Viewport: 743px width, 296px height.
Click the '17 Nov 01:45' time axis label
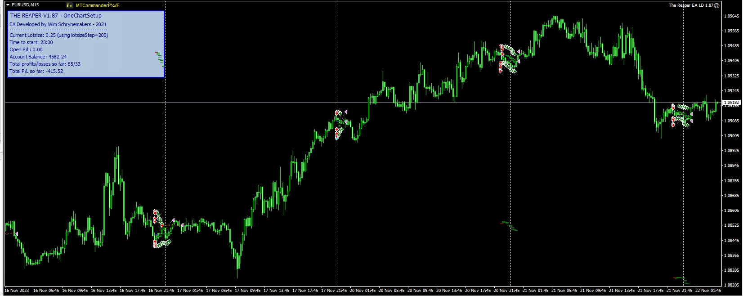pos(190,290)
